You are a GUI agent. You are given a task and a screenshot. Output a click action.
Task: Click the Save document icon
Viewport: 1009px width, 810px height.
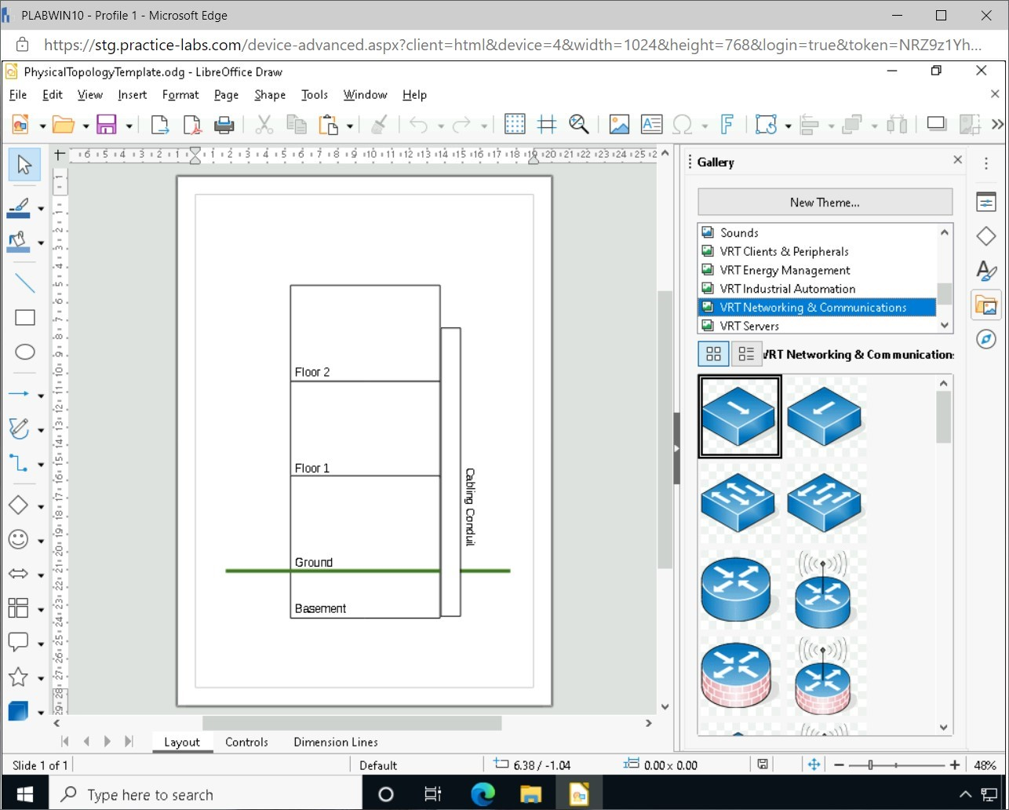[106, 125]
